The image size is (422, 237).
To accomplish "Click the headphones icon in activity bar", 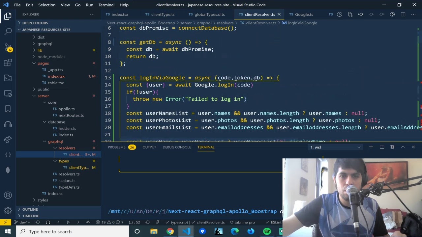I will pos(8,124).
